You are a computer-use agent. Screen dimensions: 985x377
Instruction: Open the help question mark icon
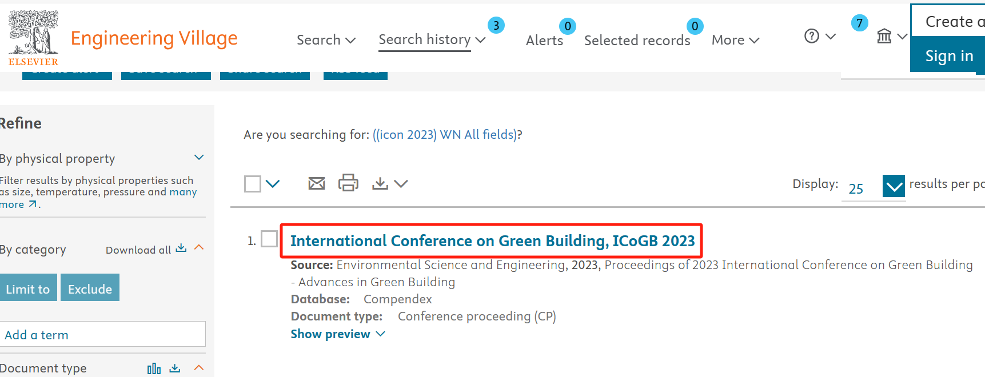point(812,37)
